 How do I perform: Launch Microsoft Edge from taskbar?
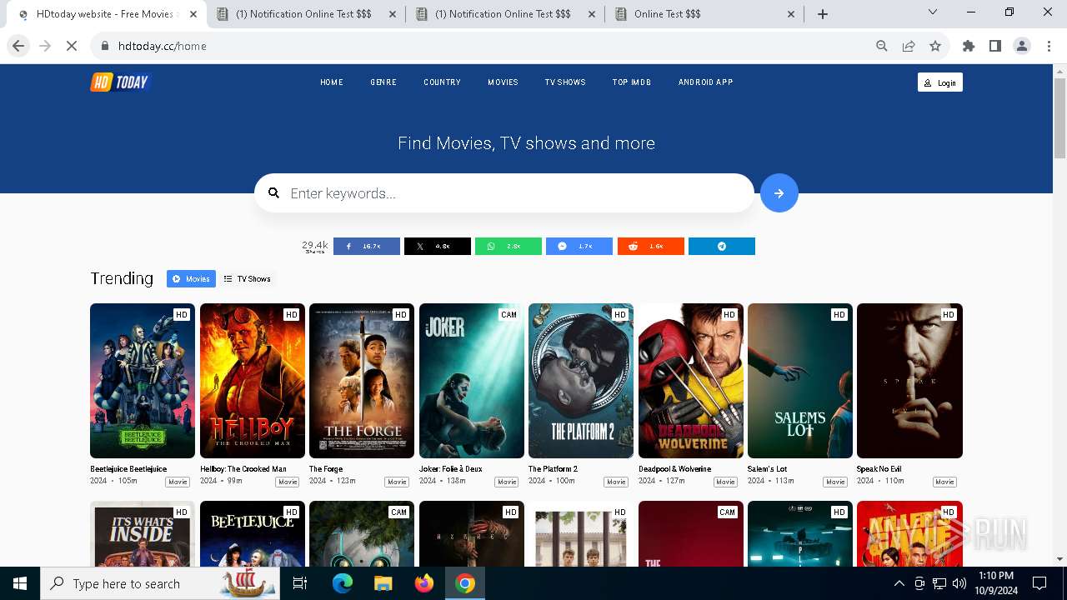tap(343, 583)
